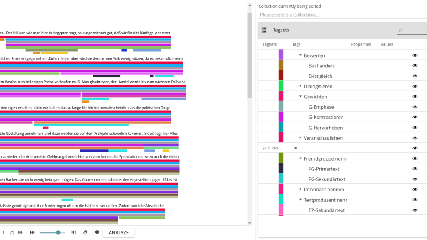This screenshot has width=427, height=240.
Task: Click the page number input field
Action: (x=4, y=233)
